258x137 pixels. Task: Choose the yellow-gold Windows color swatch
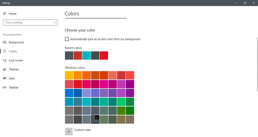click(69, 75)
